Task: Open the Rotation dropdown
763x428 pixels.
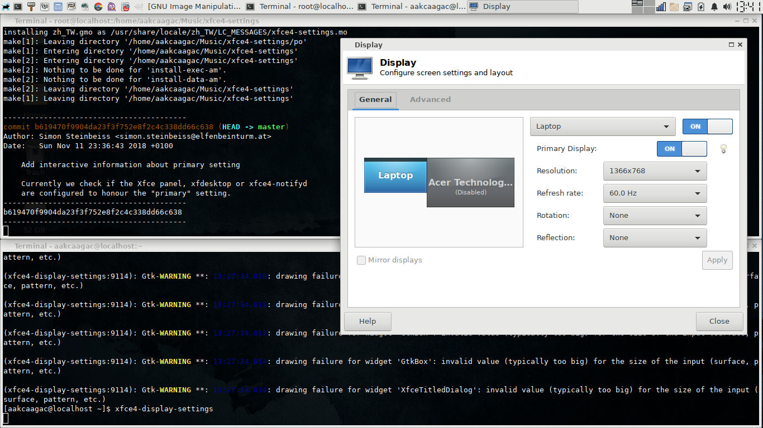Action: coord(655,216)
